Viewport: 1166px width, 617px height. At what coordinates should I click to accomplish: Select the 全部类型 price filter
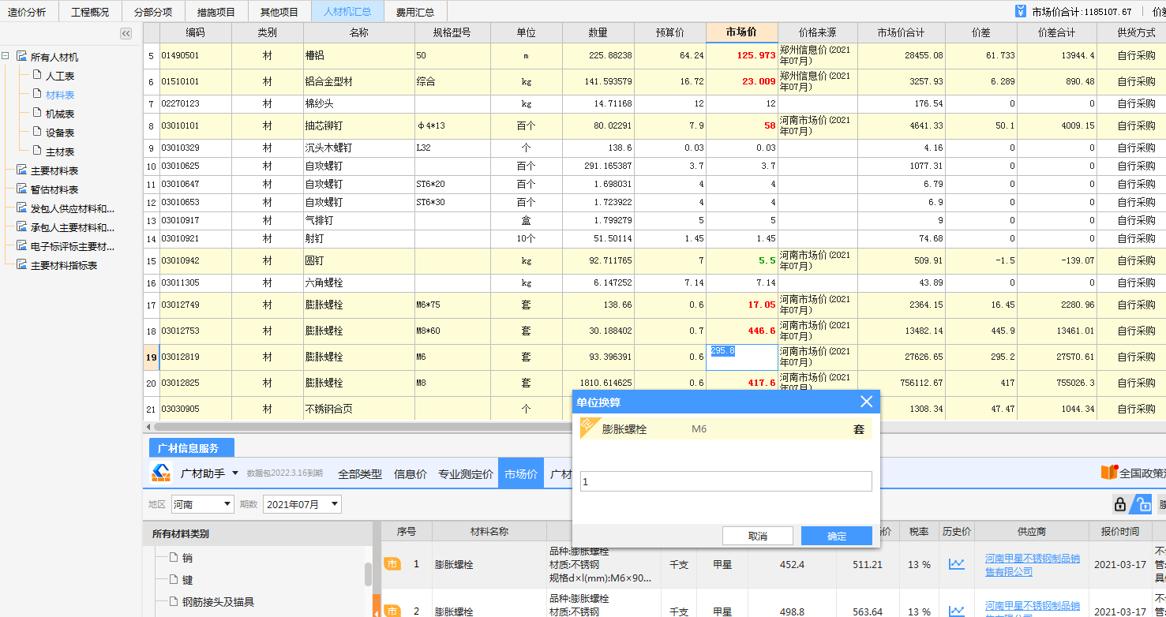click(360, 474)
